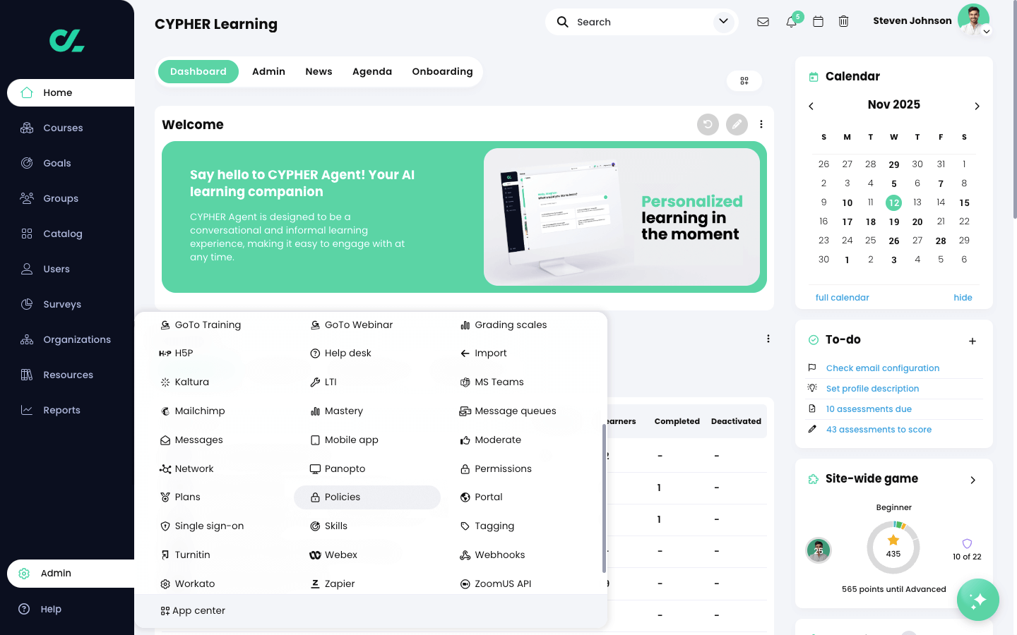
Task: Click the search magnifier icon
Action: point(563,22)
